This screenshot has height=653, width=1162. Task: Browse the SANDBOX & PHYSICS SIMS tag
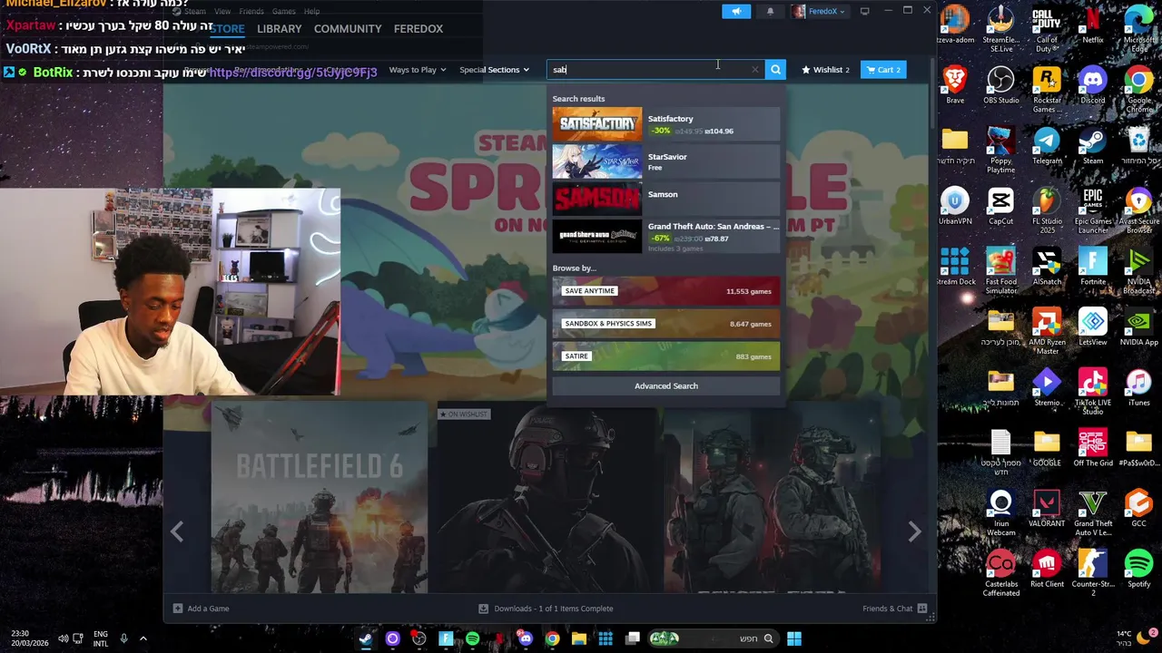click(x=665, y=324)
